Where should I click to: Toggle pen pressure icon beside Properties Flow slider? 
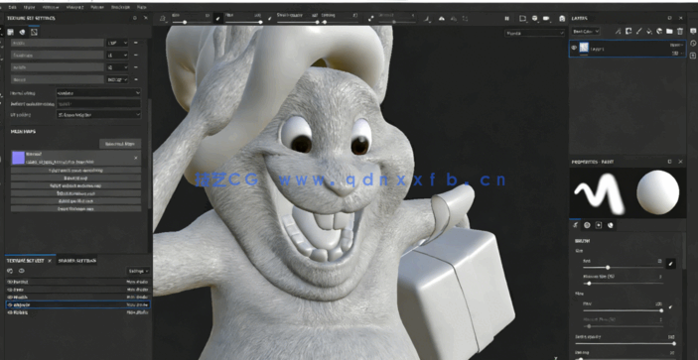coord(670,307)
